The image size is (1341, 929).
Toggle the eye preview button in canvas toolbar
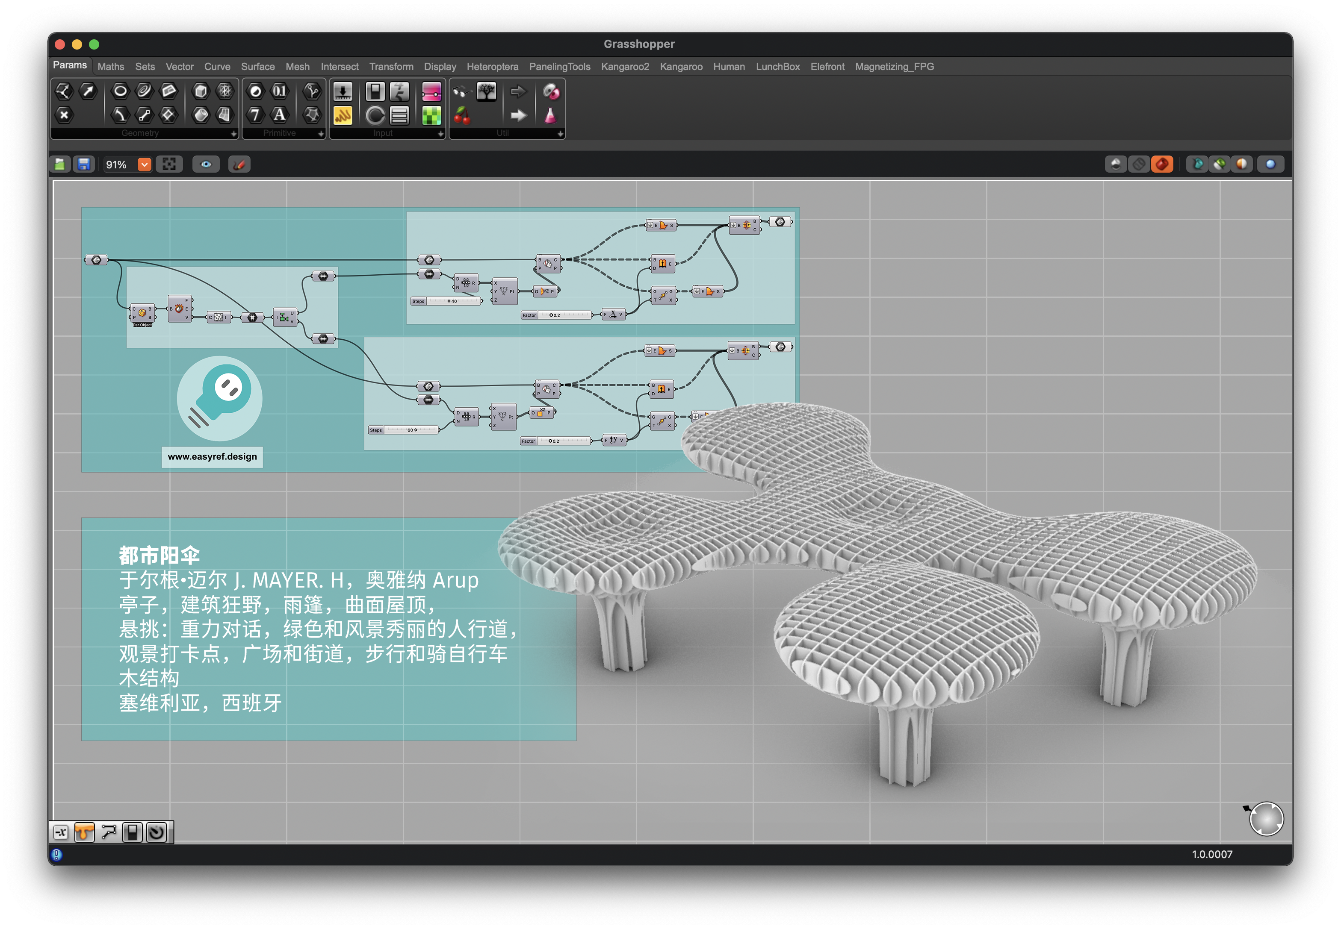[206, 165]
